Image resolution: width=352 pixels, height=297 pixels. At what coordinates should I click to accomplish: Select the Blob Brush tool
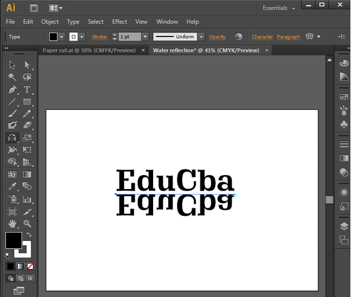12,125
